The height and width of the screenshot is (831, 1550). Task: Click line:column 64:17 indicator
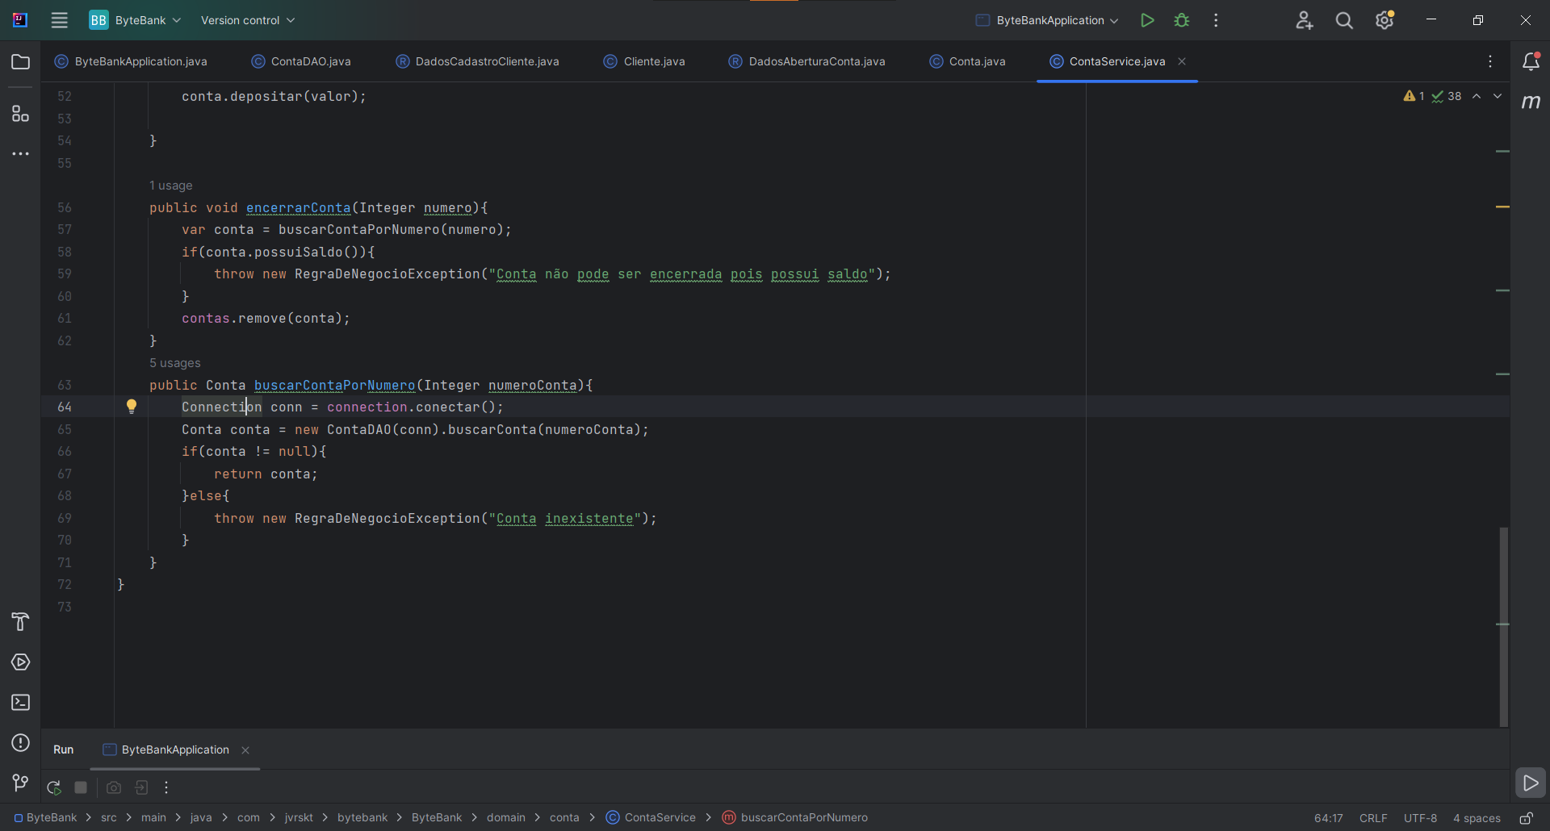point(1329,818)
